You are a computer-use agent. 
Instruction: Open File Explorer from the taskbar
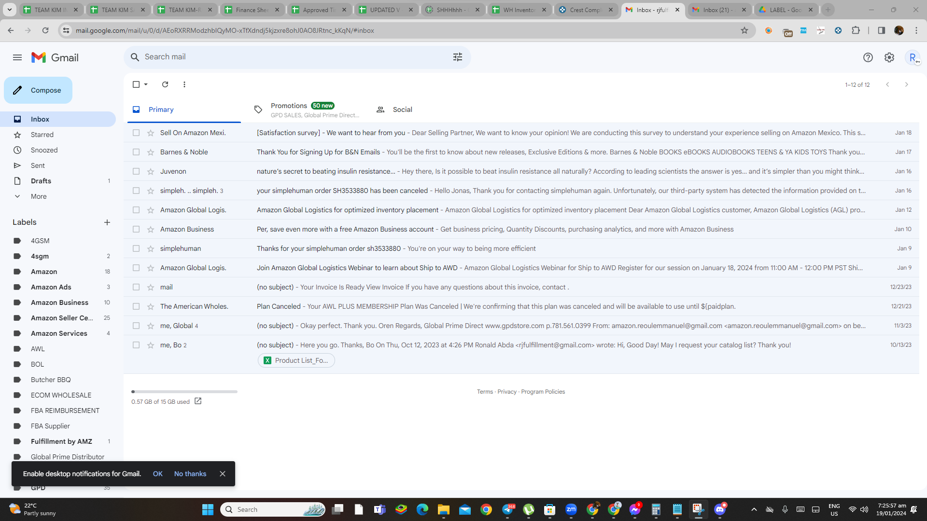(x=443, y=509)
